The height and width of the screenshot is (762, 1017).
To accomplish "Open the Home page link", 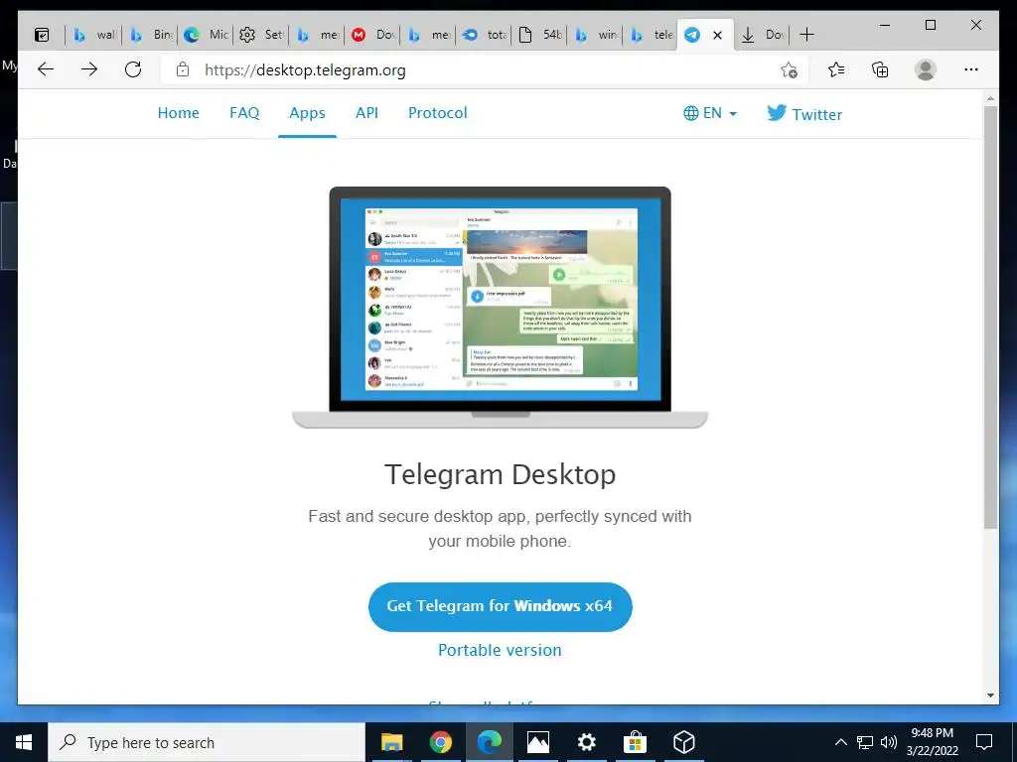I will (x=179, y=113).
